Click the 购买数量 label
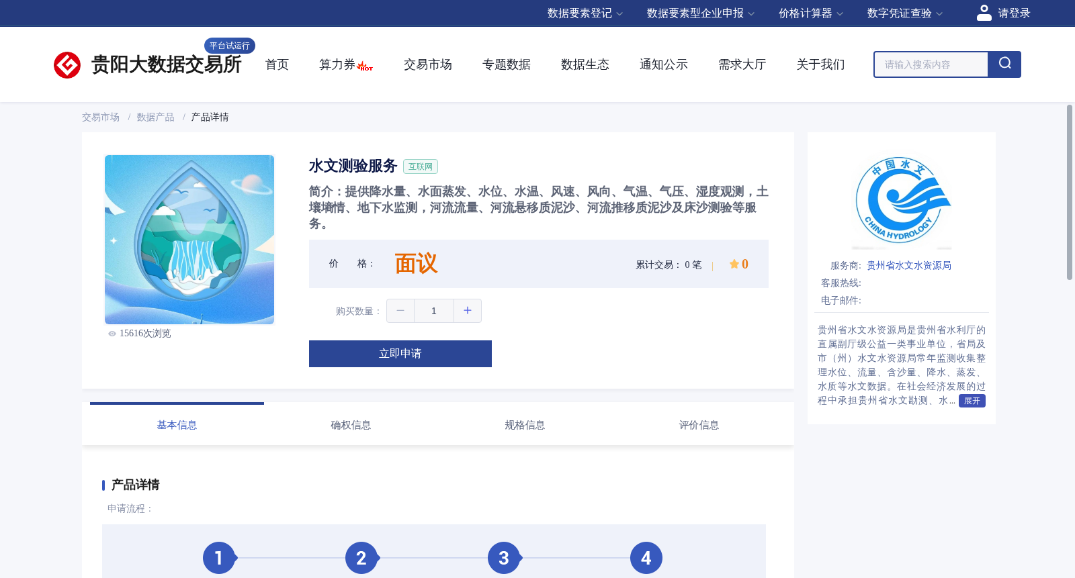Image resolution: width=1075 pixels, height=578 pixels. (x=358, y=311)
